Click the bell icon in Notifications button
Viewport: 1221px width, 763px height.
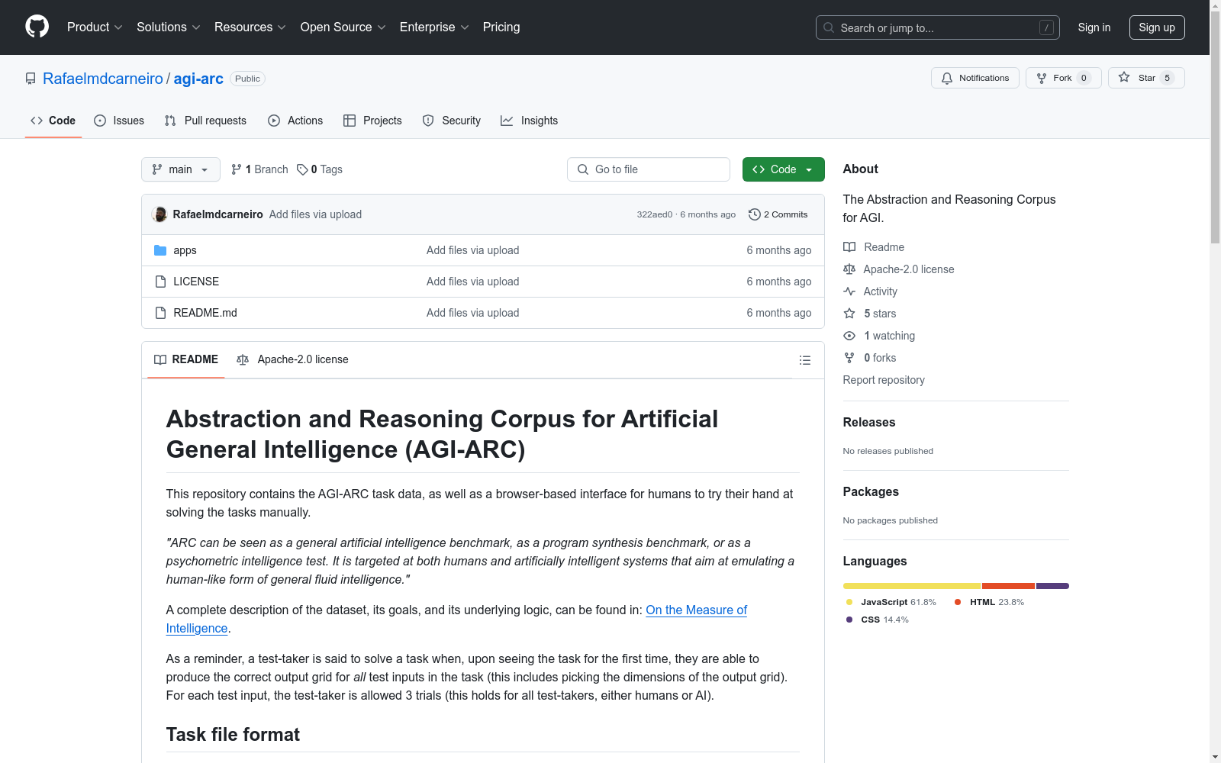coord(947,78)
